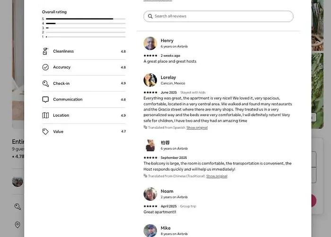Screen dimensions: 331x237
Task: Click the Value price tag icon
Action: pyautogui.click(x=45, y=131)
